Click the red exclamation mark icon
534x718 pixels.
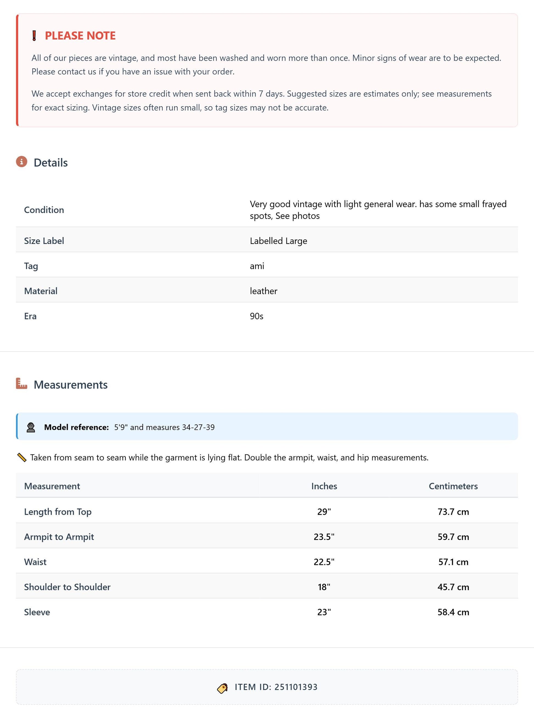click(34, 36)
